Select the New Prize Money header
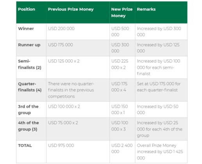202x164 pixels. coord(122,12)
